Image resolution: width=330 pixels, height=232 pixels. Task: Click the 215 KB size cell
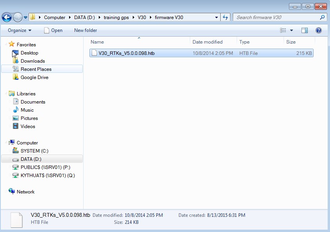pyautogui.click(x=304, y=53)
